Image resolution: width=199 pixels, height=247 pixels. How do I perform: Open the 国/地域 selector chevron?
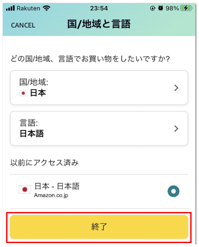[176, 88]
